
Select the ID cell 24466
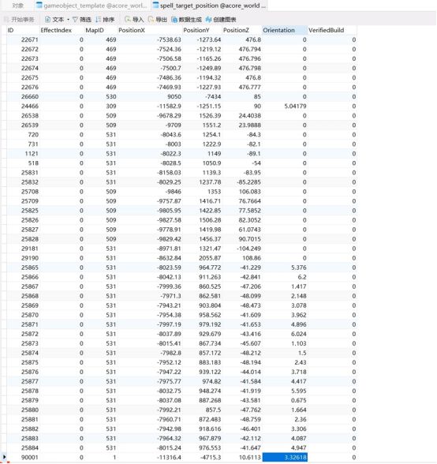[30, 107]
